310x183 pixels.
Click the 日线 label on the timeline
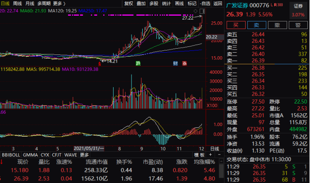point(215,149)
